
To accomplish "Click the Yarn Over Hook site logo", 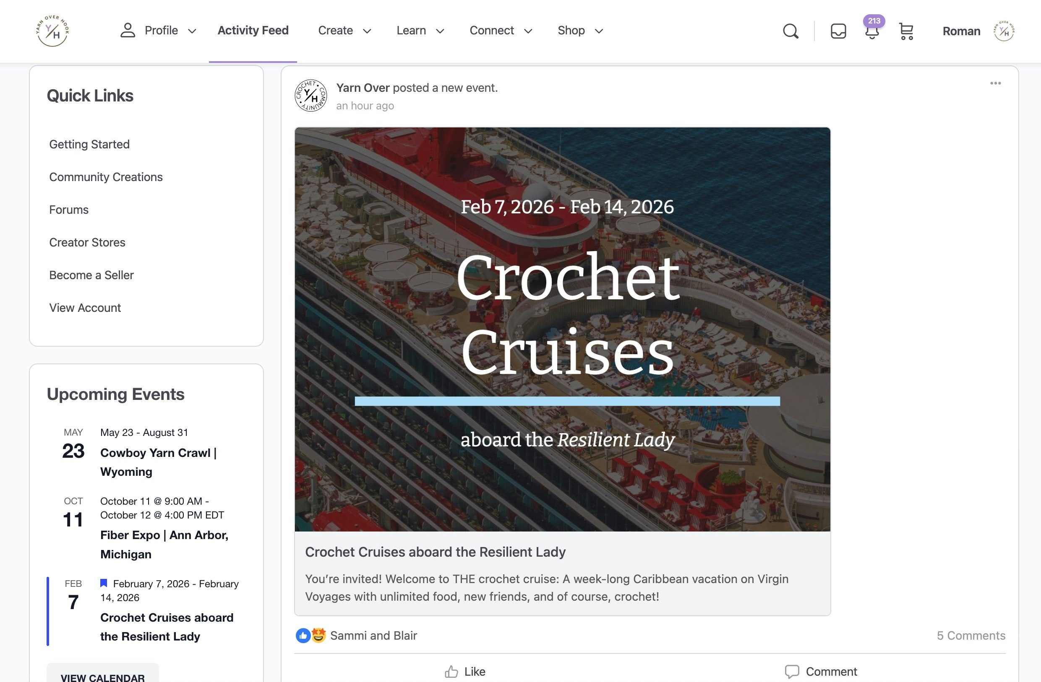I will point(52,31).
